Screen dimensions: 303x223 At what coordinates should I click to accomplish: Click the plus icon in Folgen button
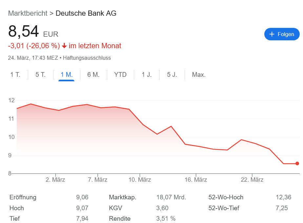[272, 34]
